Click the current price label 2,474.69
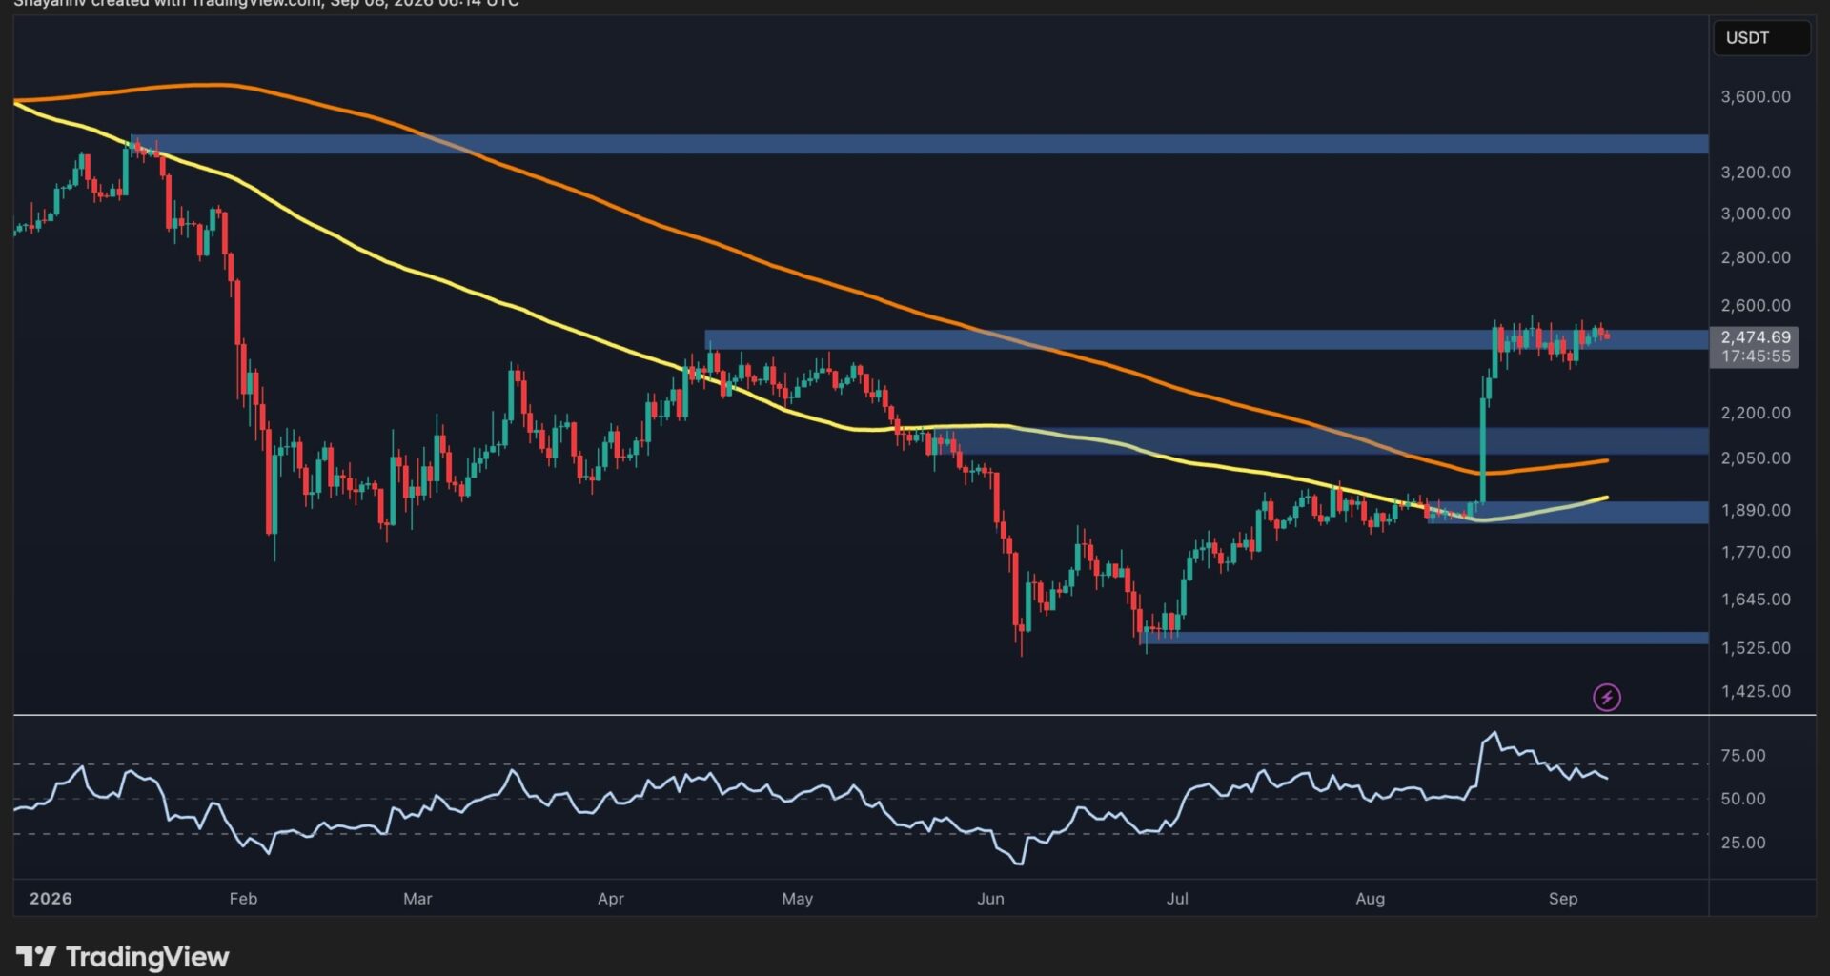The height and width of the screenshot is (976, 1830). click(1756, 337)
